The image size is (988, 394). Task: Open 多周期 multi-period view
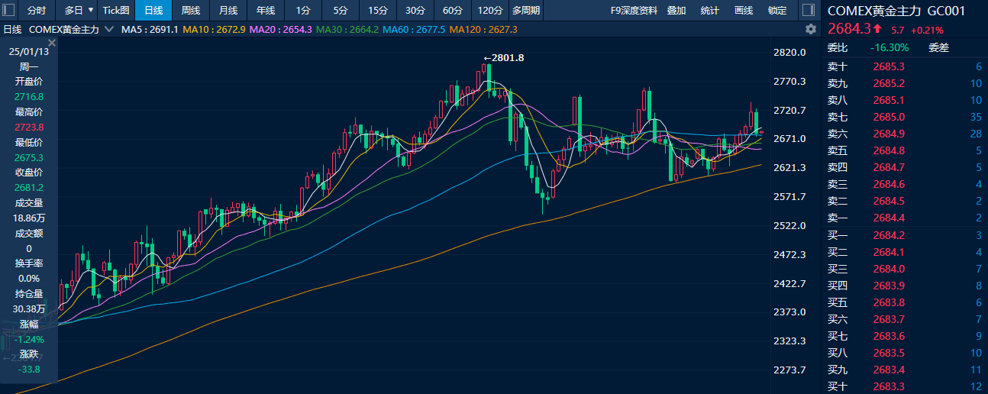525,11
